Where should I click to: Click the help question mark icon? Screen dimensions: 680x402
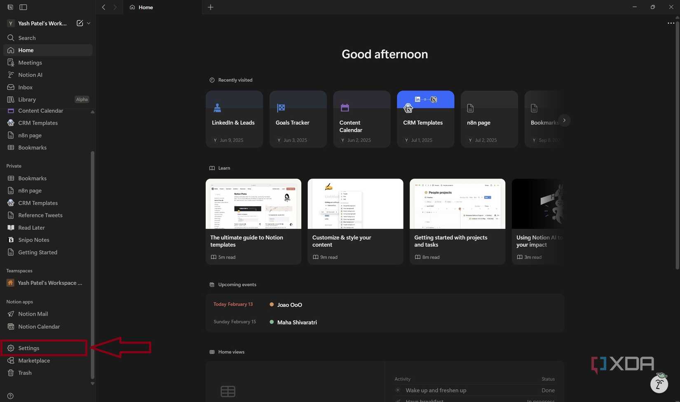coord(10,396)
